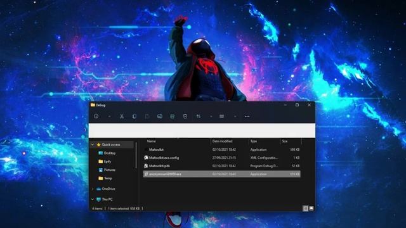Click the Cut scissors icon

(x=122, y=117)
